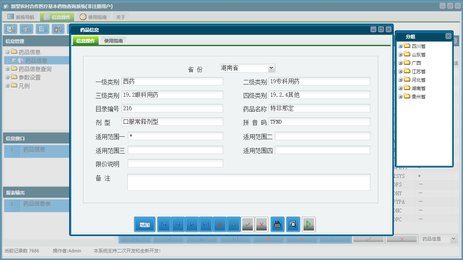Click the 目录编号 input field
This screenshot has height=260, width=463.
pyautogui.click(x=172, y=109)
